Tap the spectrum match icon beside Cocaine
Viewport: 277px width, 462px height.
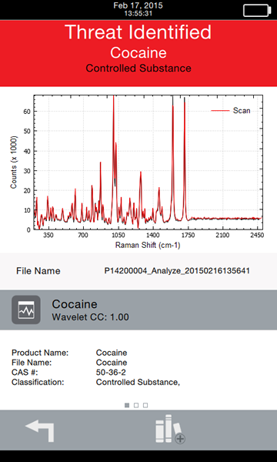coord(26,310)
